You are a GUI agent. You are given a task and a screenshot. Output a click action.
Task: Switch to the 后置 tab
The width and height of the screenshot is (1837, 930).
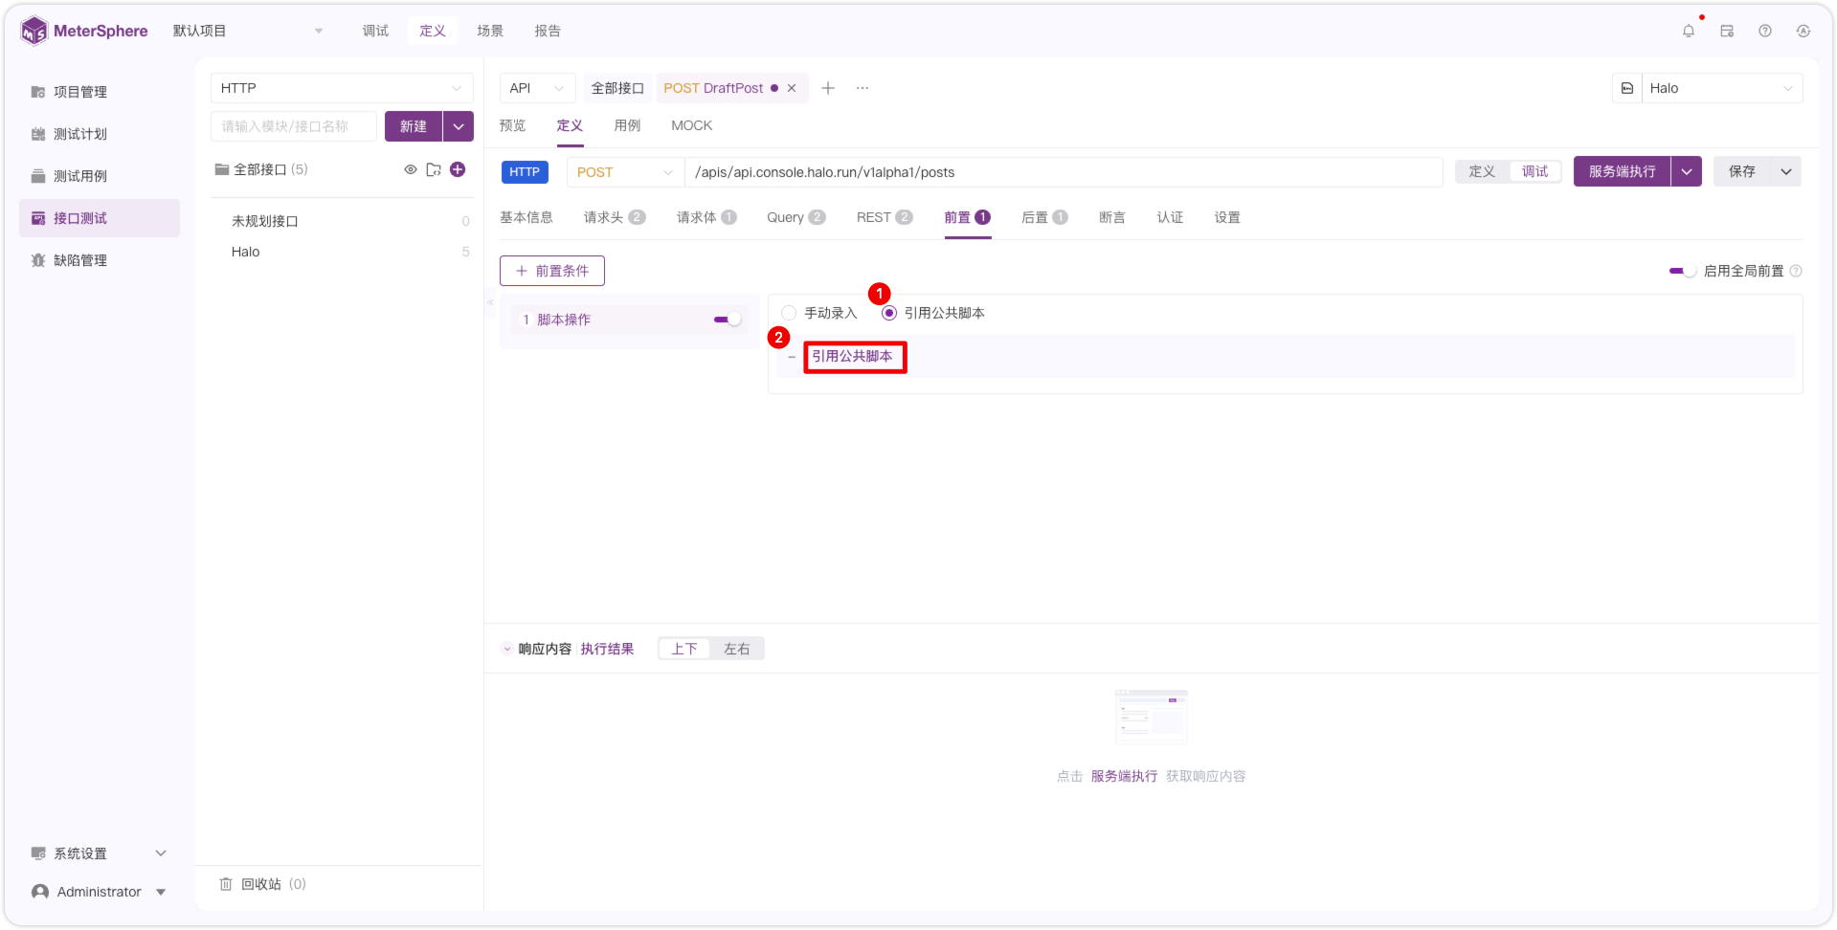1044,217
